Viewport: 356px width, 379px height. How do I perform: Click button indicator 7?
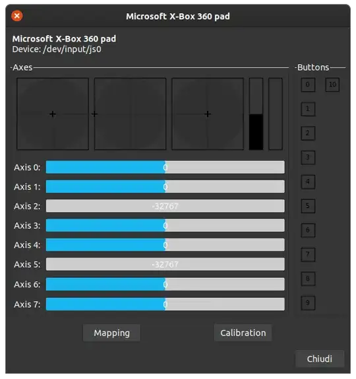point(308,254)
